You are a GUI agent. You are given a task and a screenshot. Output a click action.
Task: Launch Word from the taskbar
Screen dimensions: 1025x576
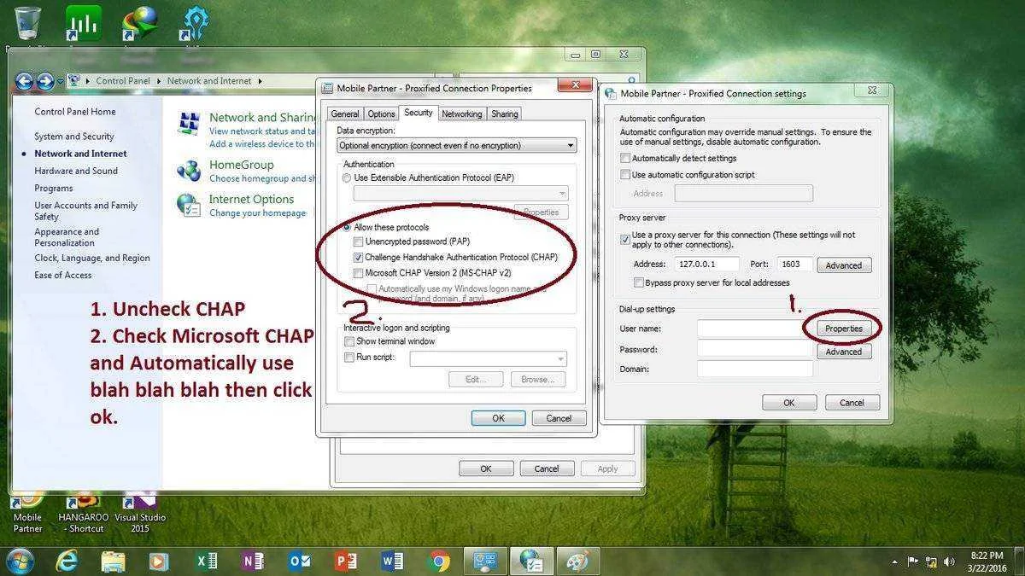(393, 561)
